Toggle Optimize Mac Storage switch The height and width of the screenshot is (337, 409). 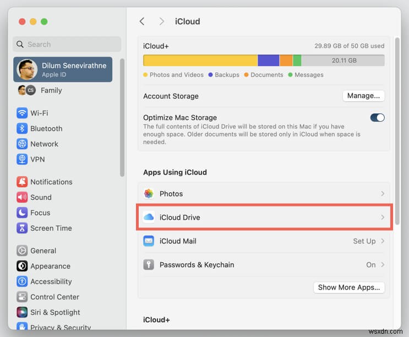pyautogui.click(x=377, y=118)
